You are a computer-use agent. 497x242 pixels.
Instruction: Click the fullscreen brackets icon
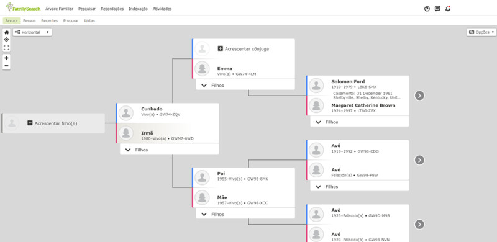point(6,48)
